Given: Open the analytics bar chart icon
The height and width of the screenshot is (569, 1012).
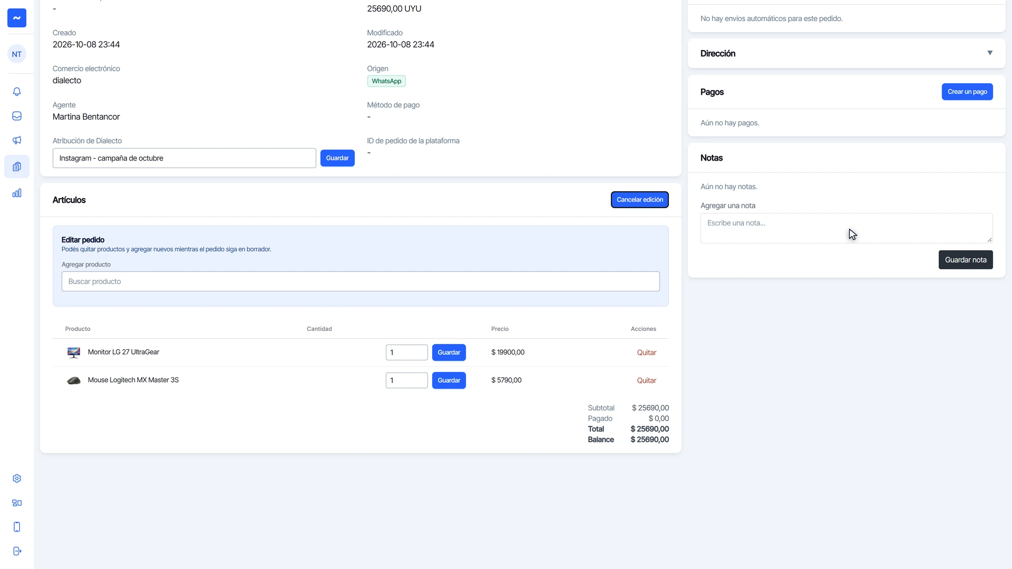Looking at the screenshot, I should (17, 193).
